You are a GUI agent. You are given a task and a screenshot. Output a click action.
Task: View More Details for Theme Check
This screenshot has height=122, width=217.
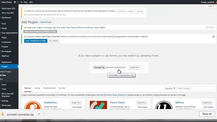(x=142, y=107)
